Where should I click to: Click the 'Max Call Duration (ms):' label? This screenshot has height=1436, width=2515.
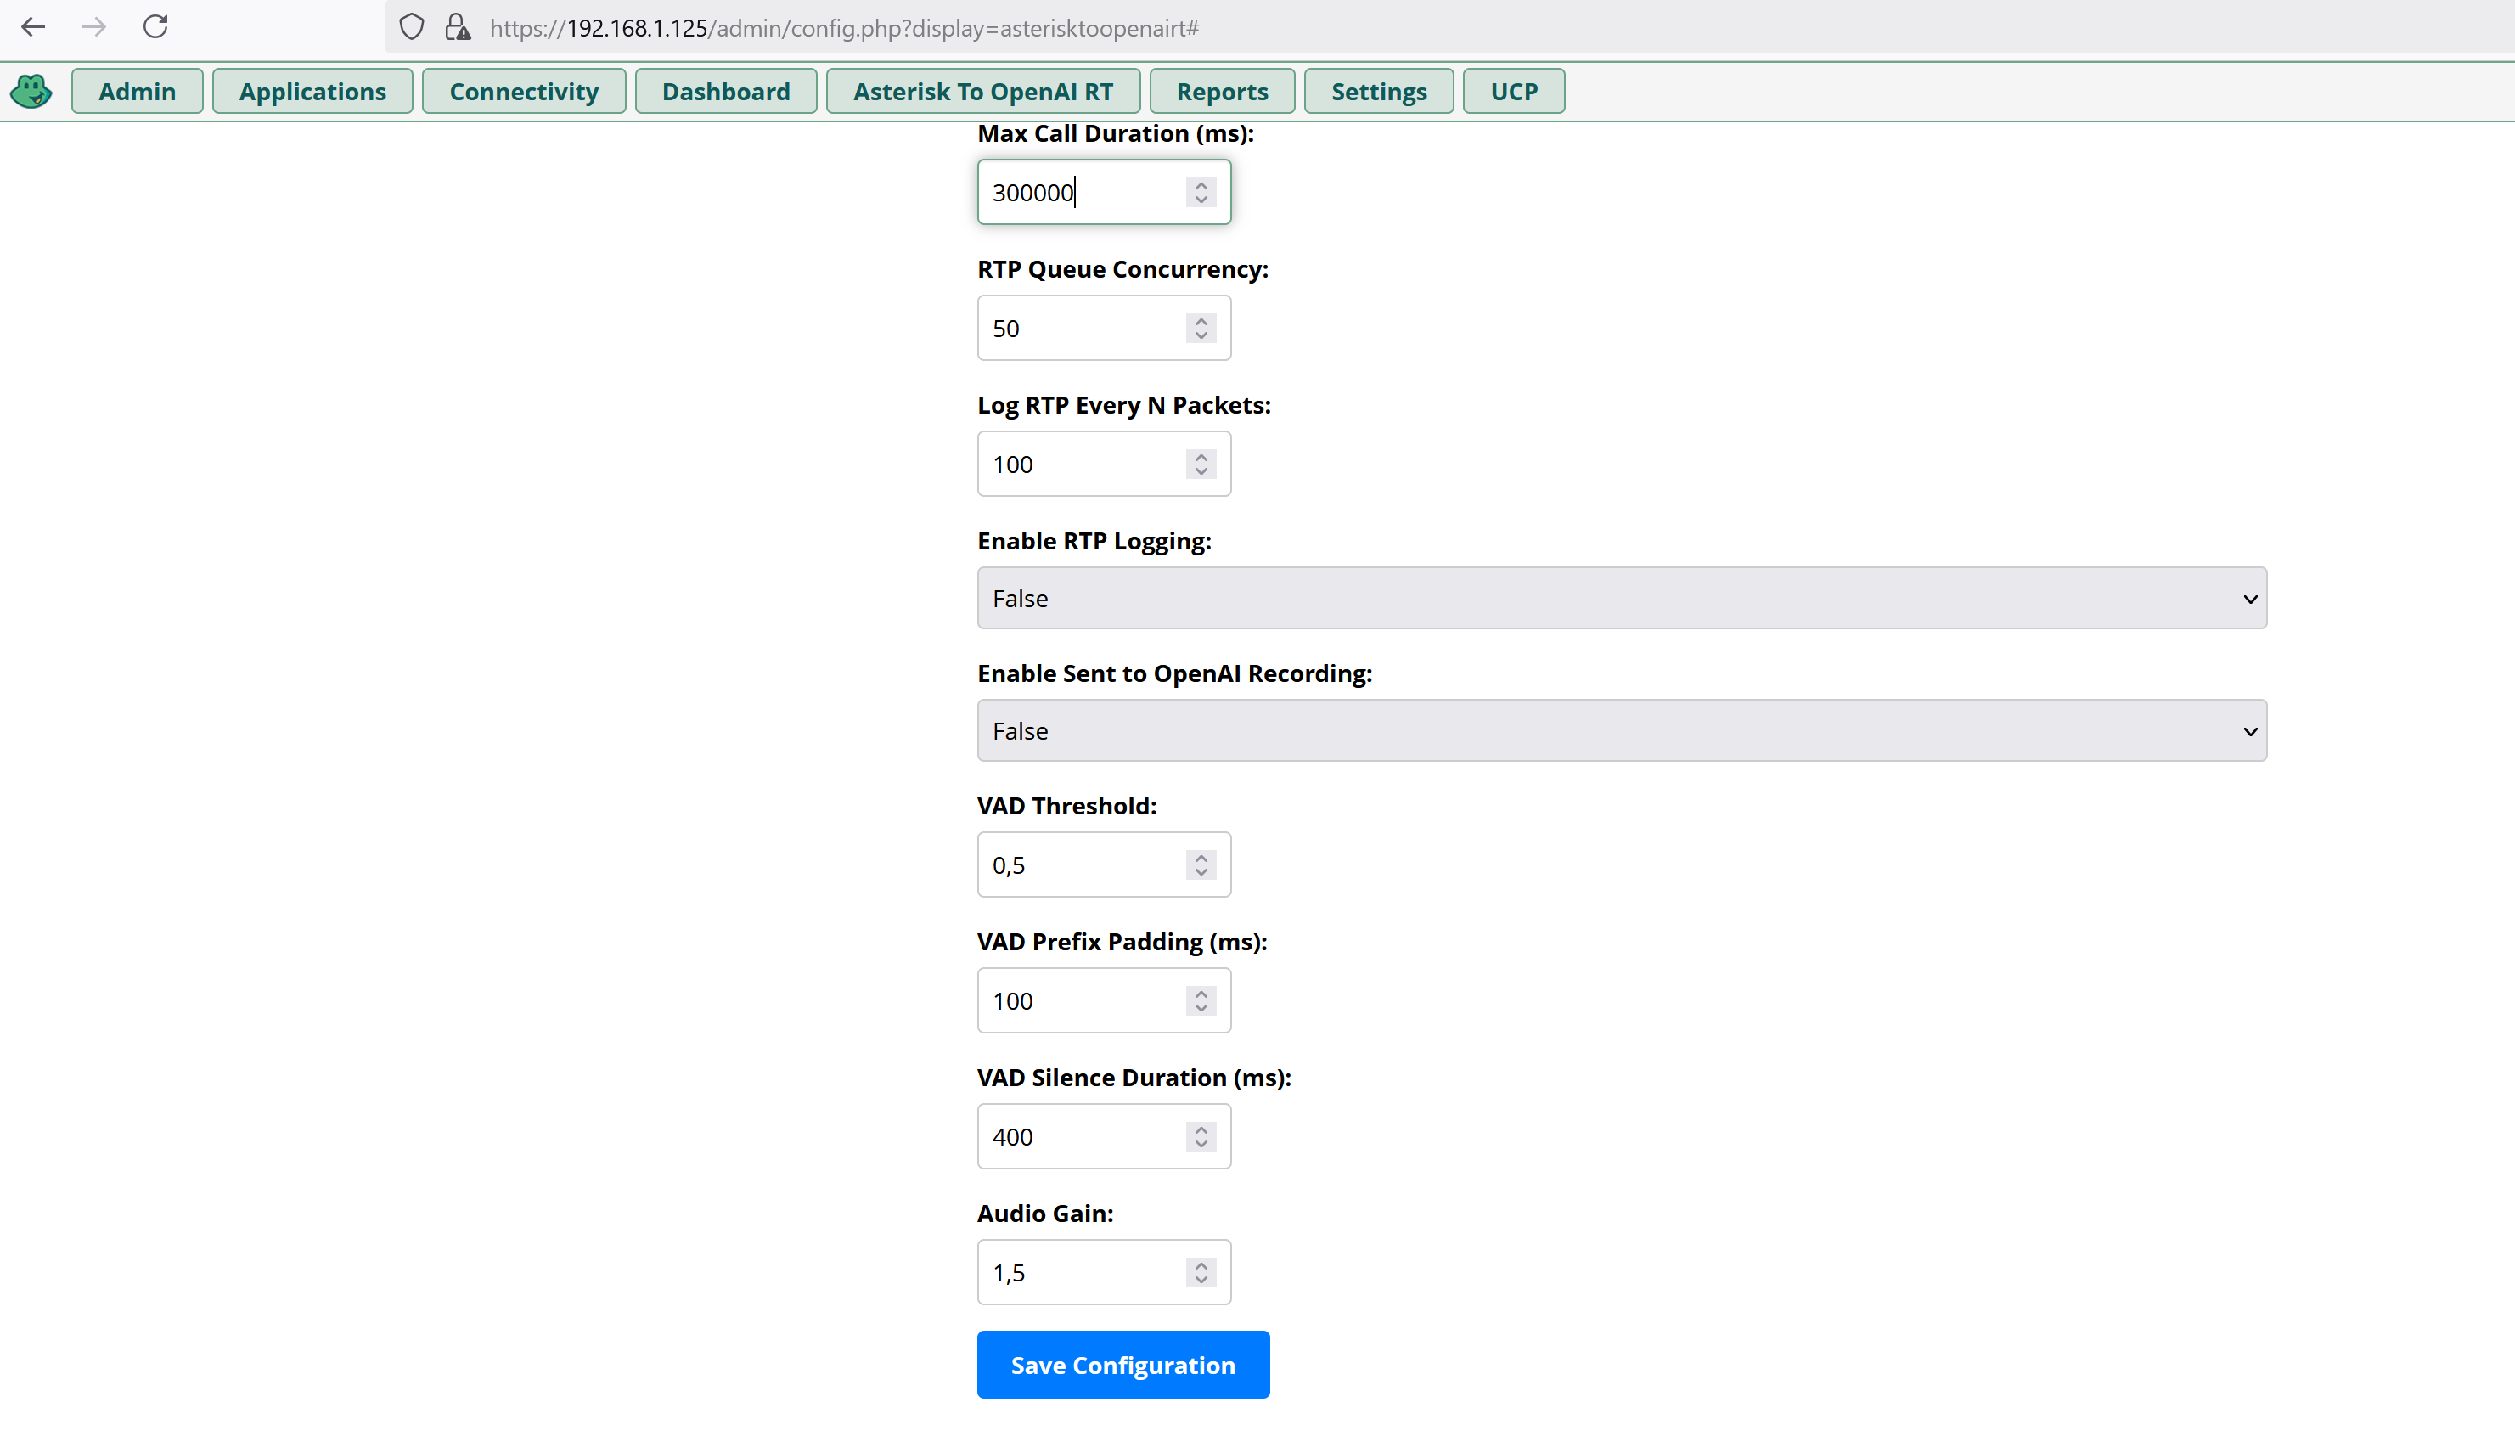1115,134
